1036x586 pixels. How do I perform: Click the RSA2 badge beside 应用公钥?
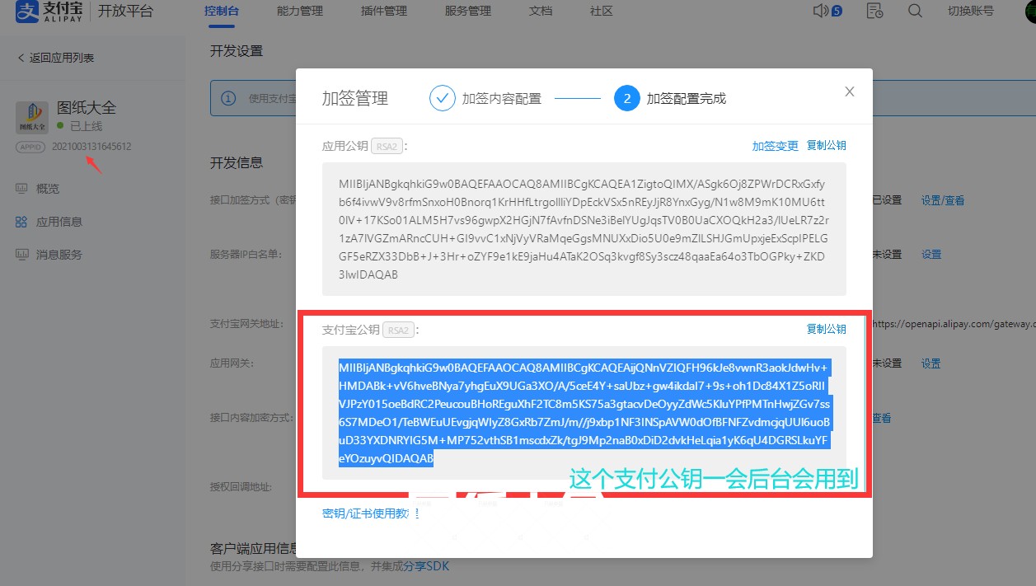click(387, 146)
